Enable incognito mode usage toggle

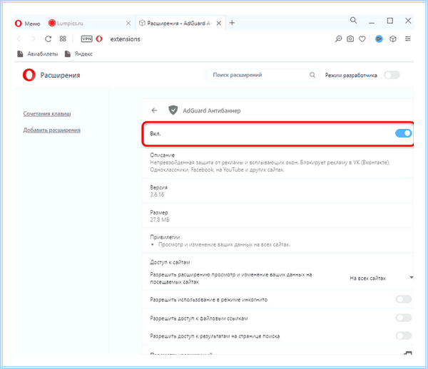tap(404, 299)
